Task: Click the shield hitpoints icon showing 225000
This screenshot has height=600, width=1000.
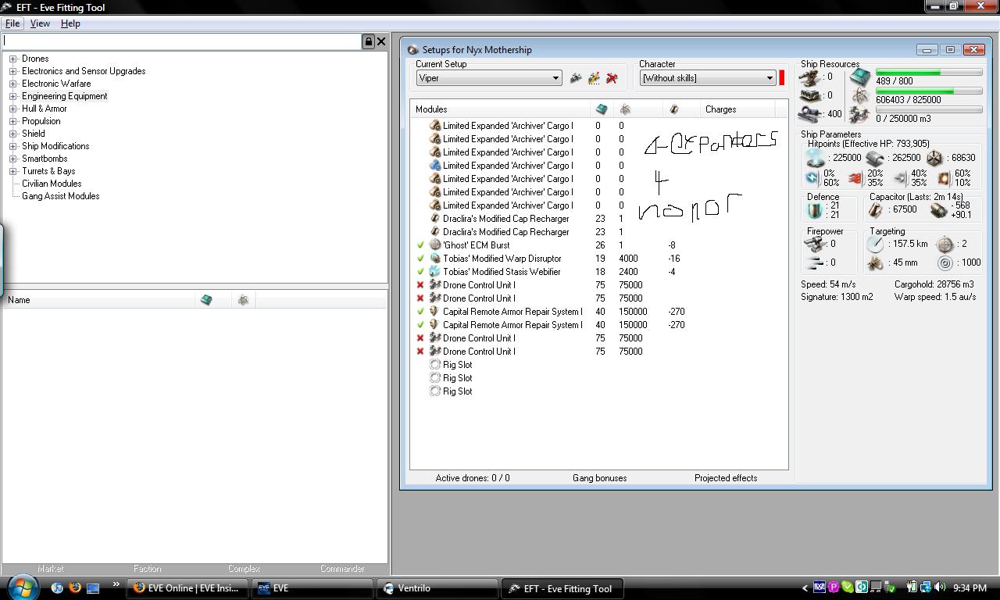Action: click(x=816, y=158)
